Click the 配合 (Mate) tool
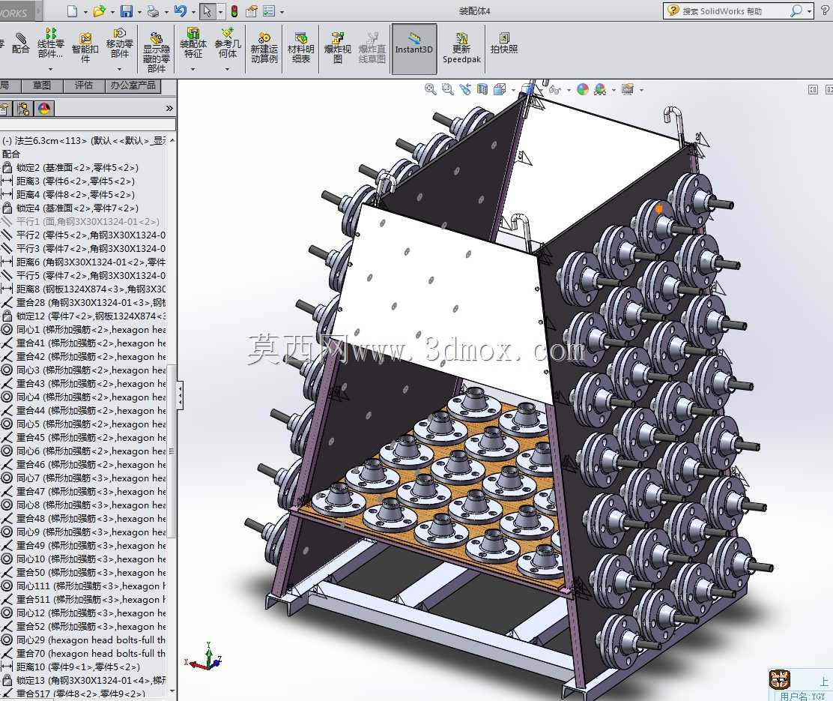 click(x=20, y=43)
